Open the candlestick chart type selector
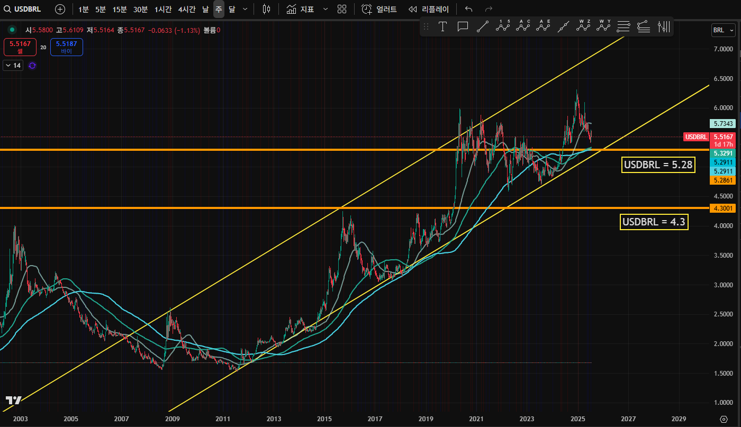741x427 pixels. coord(266,9)
